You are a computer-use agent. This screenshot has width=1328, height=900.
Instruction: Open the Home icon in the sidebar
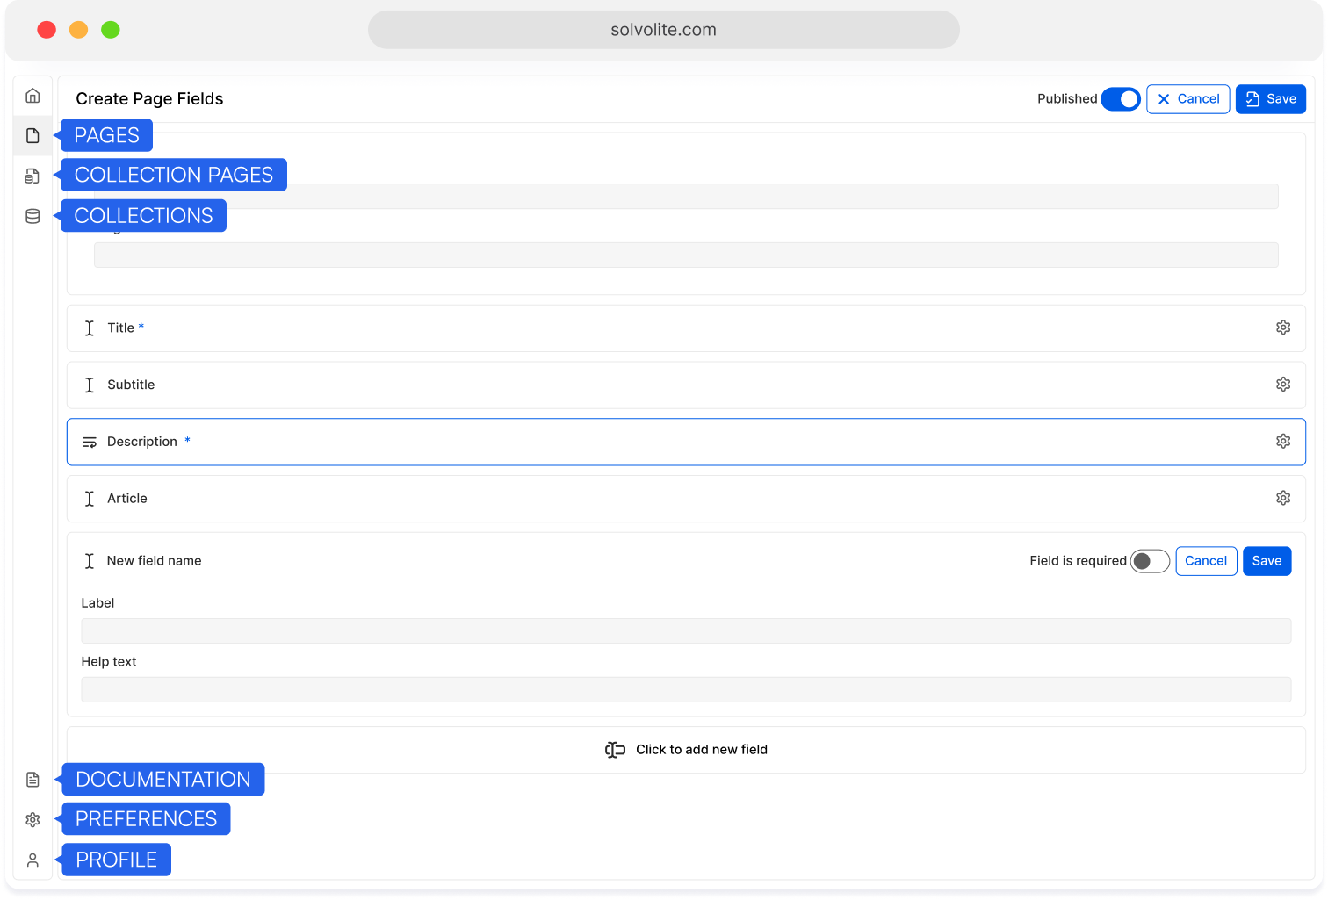coord(32,95)
